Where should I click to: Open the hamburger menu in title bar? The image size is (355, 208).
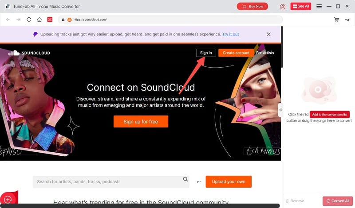click(x=319, y=6)
